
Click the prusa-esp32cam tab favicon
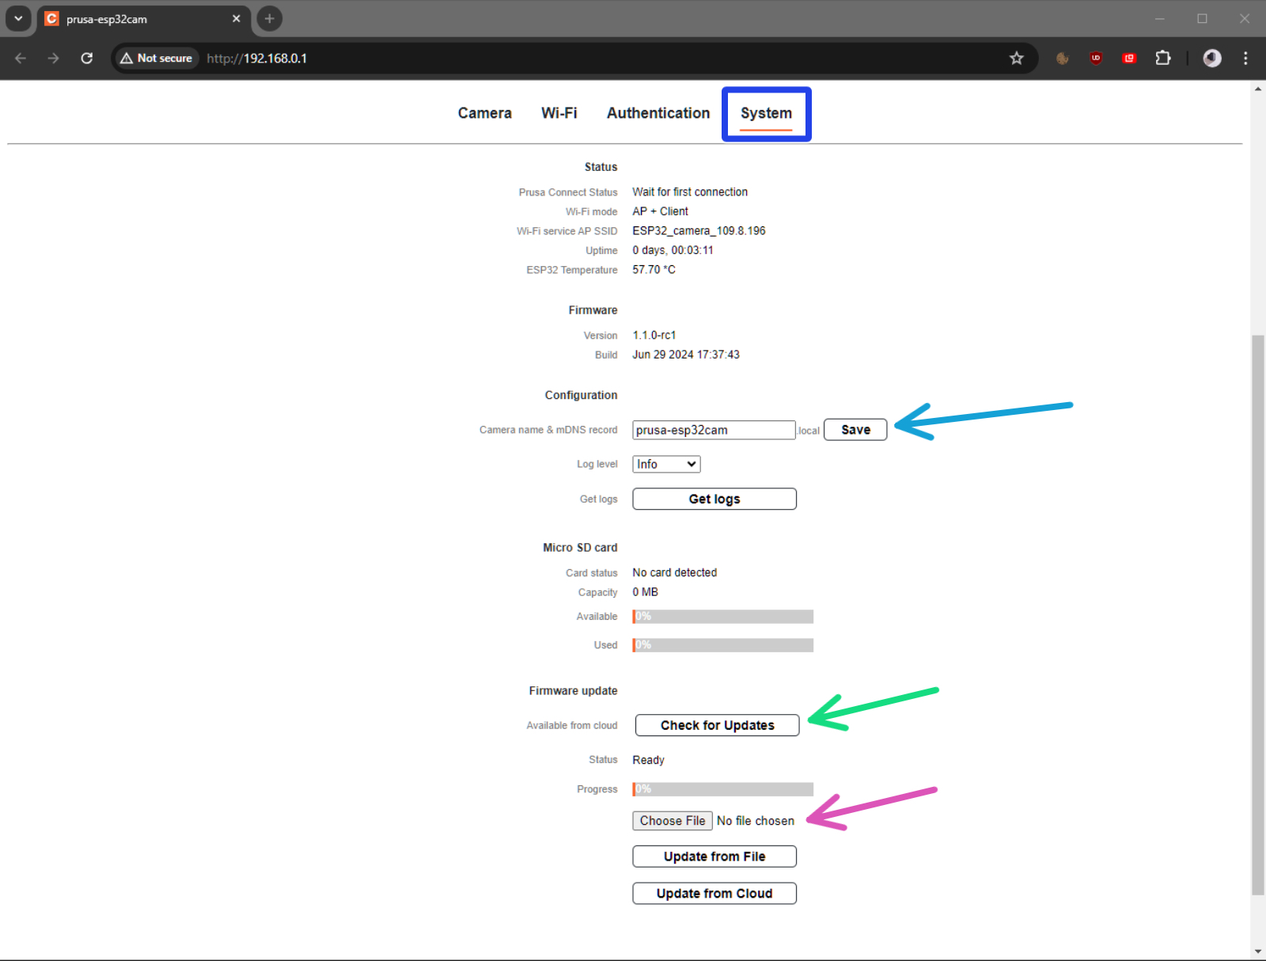51,18
